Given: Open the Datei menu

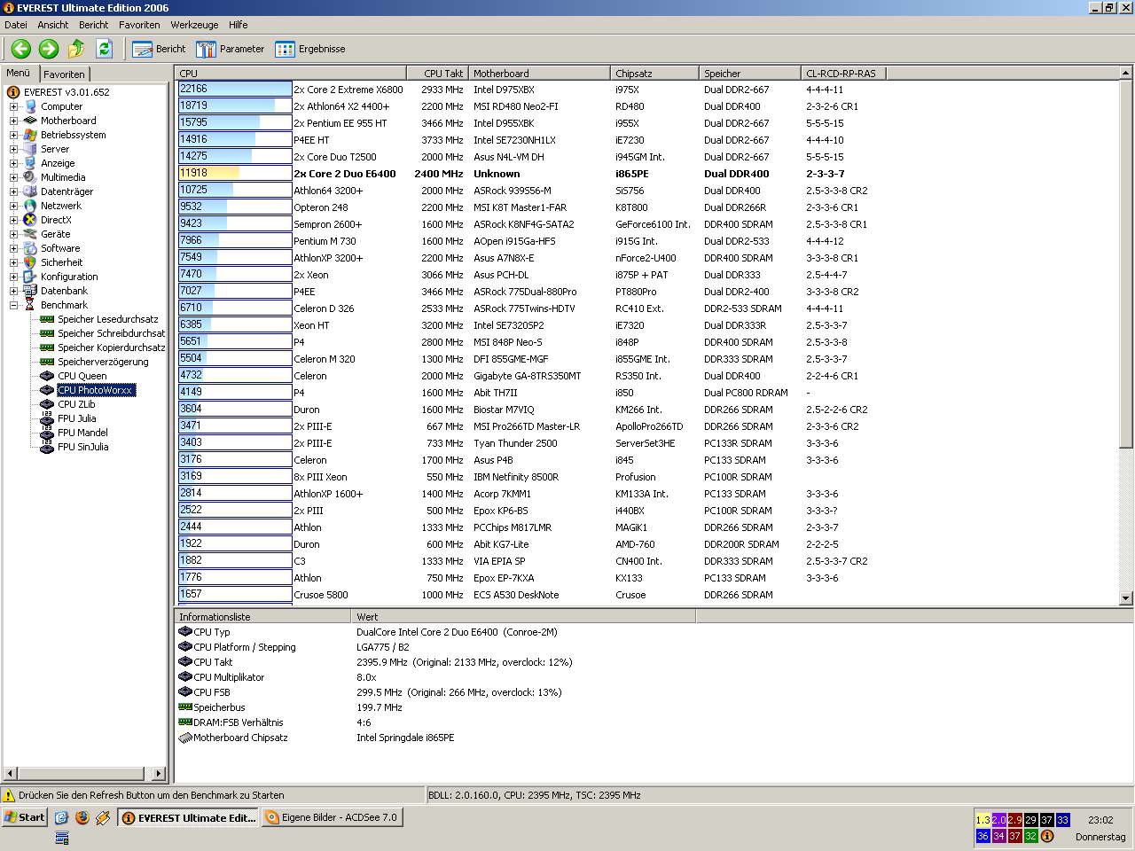Looking at the screenshot, I should click(16, 25).
